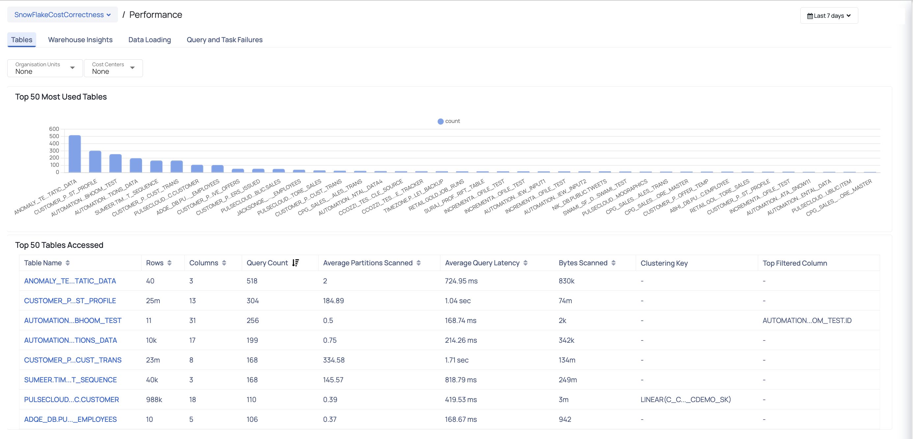The image size is (913, 439).
Task: Click the CUSTOMER_P...ST_PROFILE chart bar
Action: pos(95,162)
